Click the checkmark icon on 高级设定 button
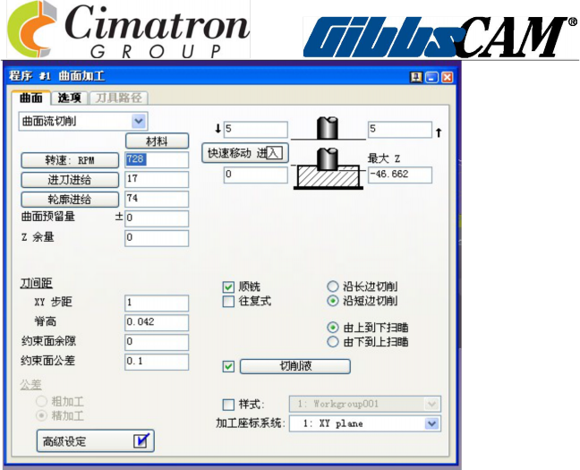Screen dimensions: 580x470 (141, 440)
